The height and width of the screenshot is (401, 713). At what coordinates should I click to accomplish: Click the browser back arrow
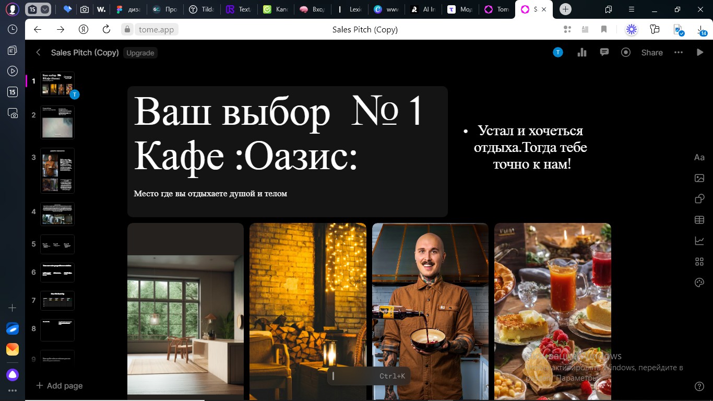coord(38,29)
